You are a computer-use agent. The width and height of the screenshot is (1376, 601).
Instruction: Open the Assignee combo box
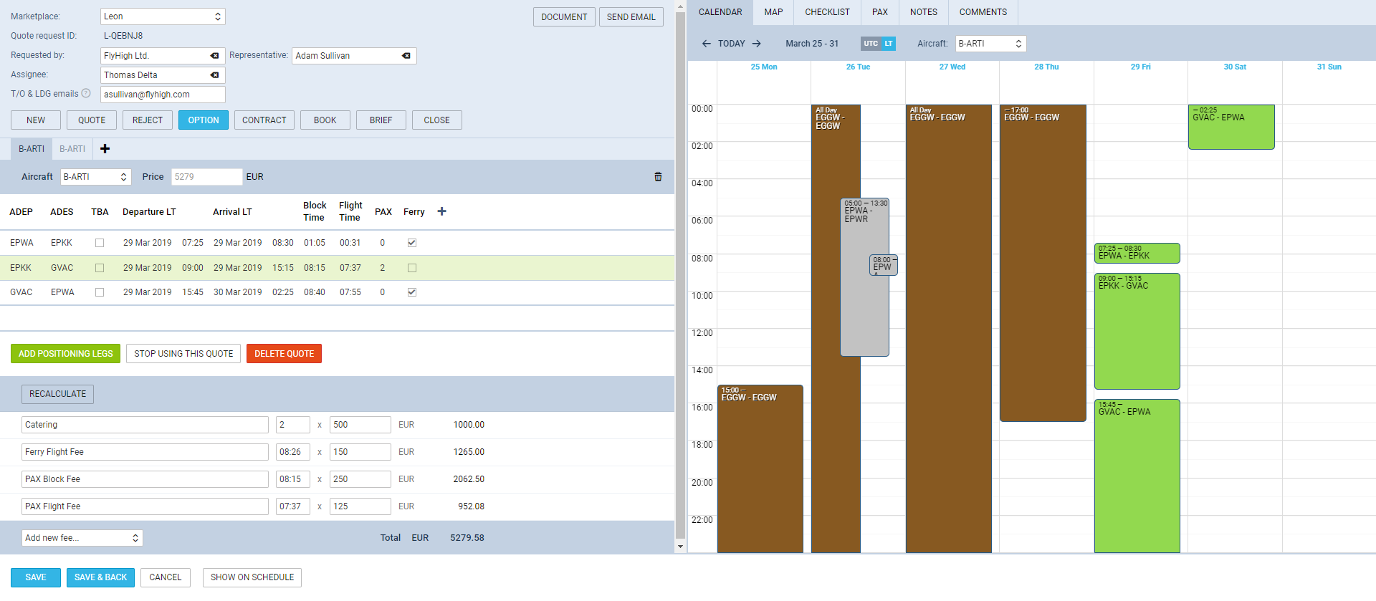click(x=163, y=75)
